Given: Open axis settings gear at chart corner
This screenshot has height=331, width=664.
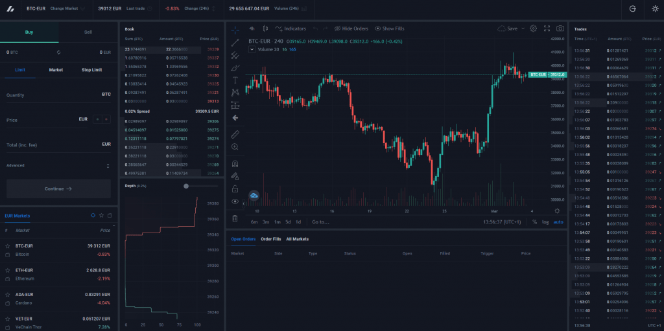Looking at the screenshot, I should (557, 211).
